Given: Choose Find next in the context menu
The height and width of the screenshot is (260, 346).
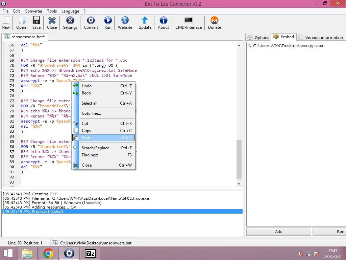Looking at the screenshot, I should point(103,155).
